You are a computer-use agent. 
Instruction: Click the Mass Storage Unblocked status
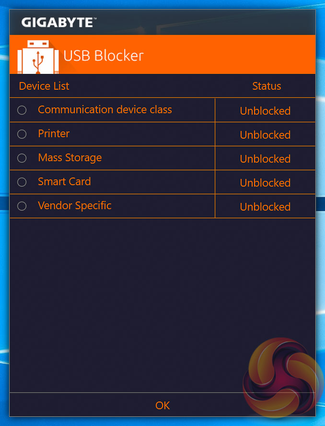point(265,159)
